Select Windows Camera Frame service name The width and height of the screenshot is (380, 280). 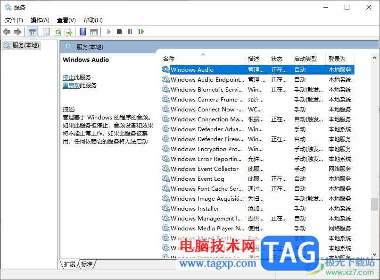coord(207,100)
